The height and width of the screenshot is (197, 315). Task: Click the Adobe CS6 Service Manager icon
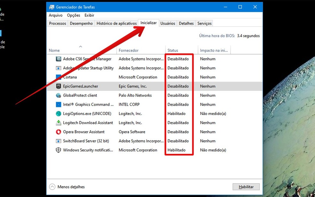tap(59, 59)
